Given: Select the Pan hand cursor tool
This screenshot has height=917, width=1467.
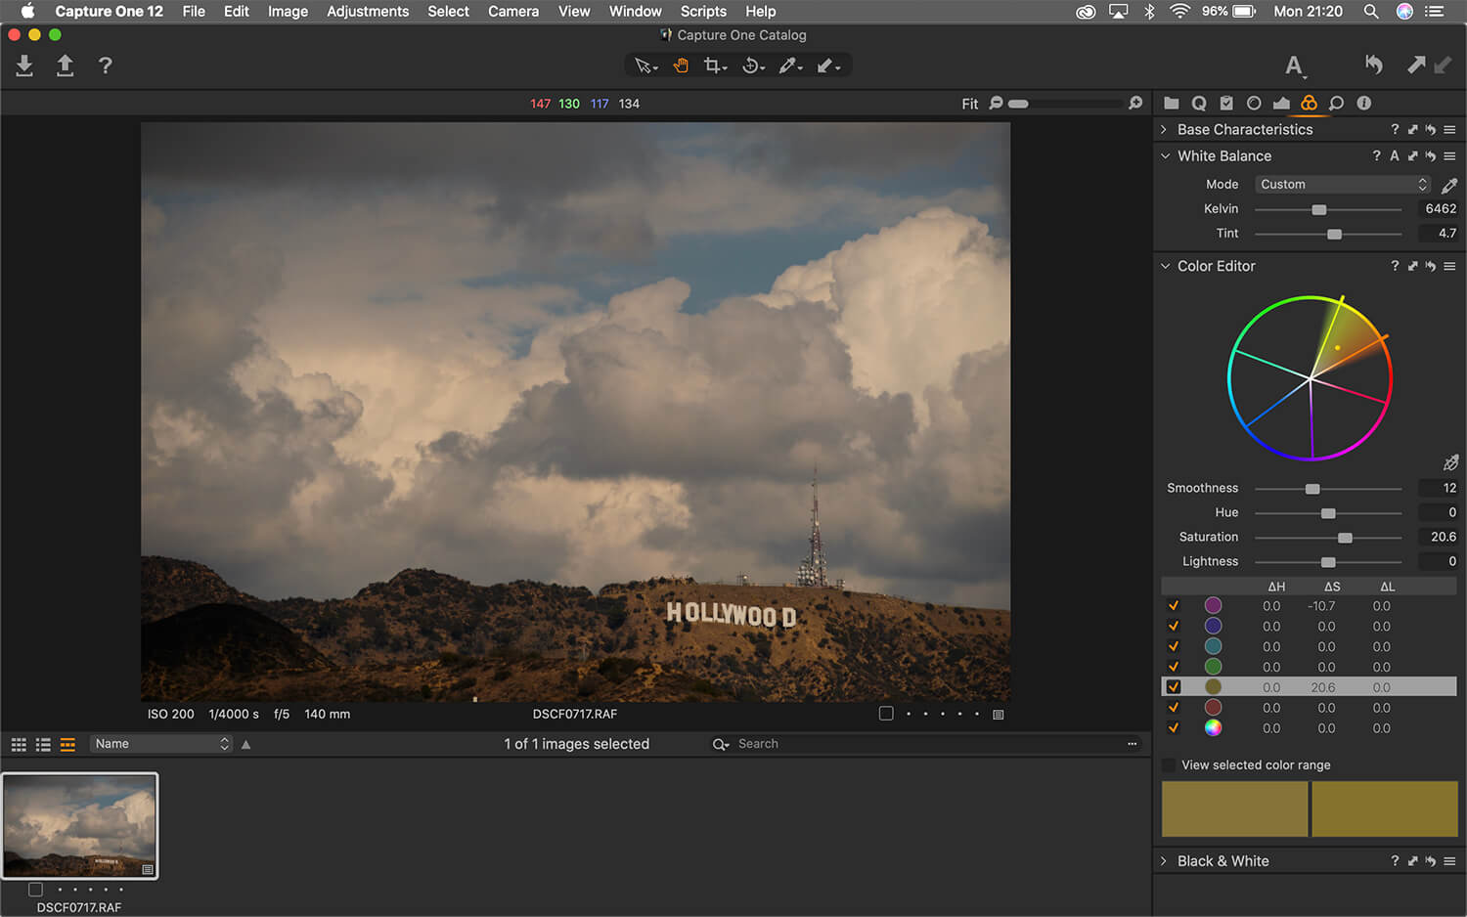Looking at the screenshot, I should (681, 65).
